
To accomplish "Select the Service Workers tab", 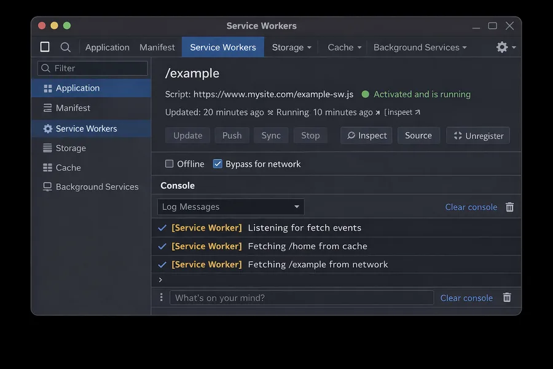I will click(223, 47).
